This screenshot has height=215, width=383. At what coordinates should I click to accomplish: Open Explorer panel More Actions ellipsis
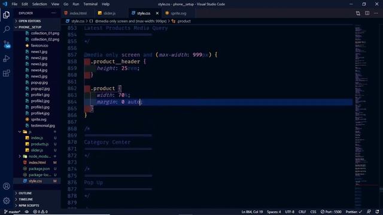pyautogui.click(x=53, y=13)
